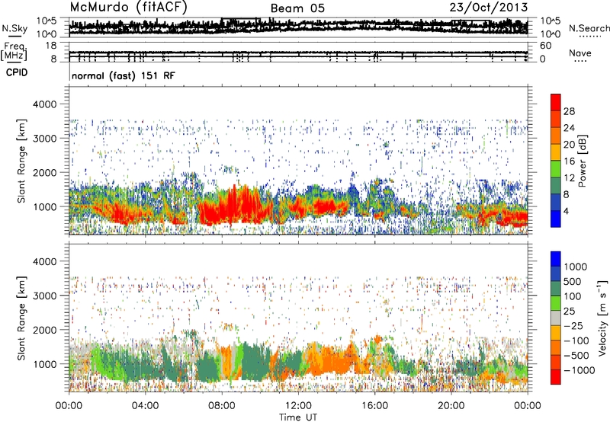This screenshot has width=610, height=422.
Task: Click the 'Nave' legend label
Action: pyautogui.click(x=580, y=53)
